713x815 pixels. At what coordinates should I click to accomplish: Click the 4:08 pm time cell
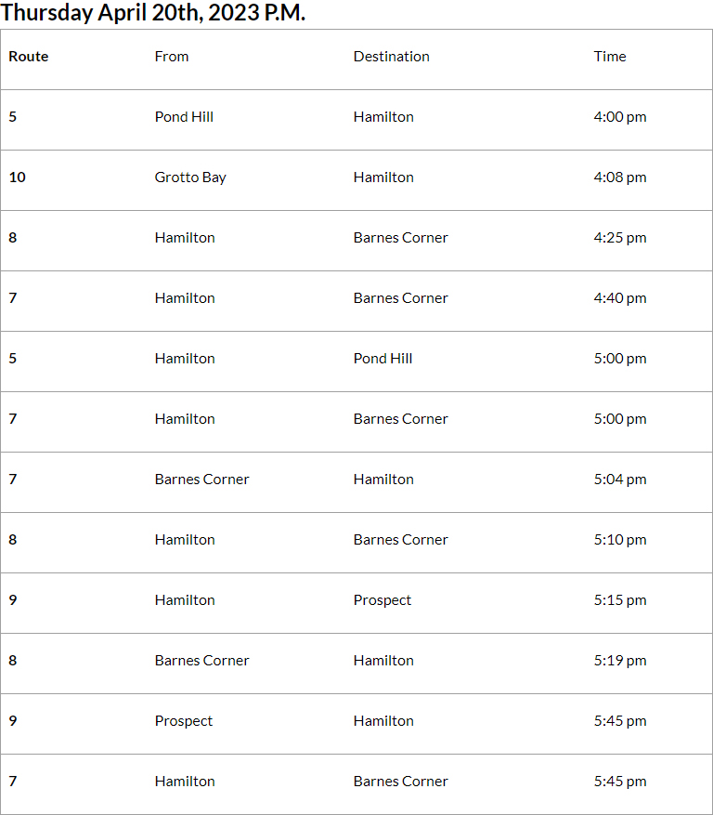coord(620,177)
